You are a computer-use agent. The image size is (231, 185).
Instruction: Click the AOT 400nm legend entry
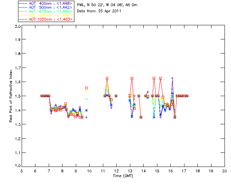coord(46,3)
